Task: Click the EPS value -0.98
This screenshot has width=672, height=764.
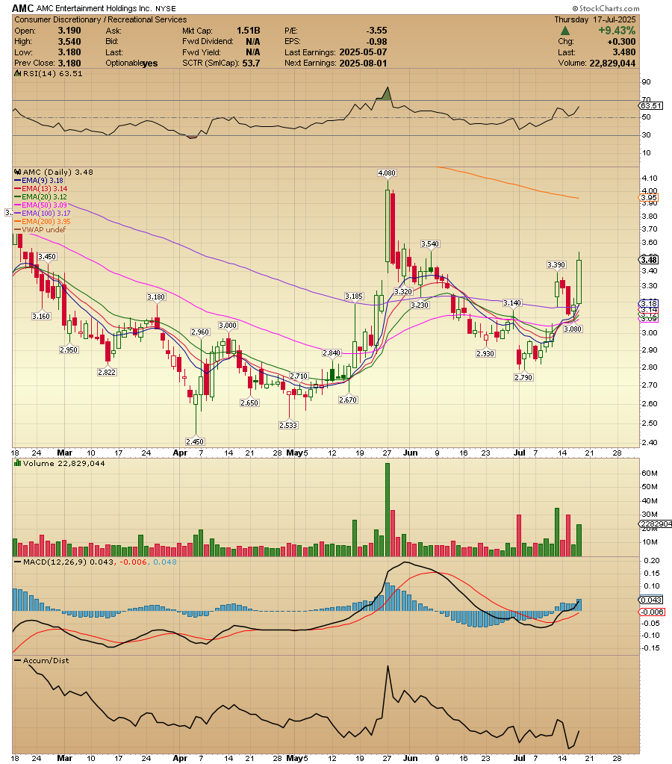Action: [376, 41]
